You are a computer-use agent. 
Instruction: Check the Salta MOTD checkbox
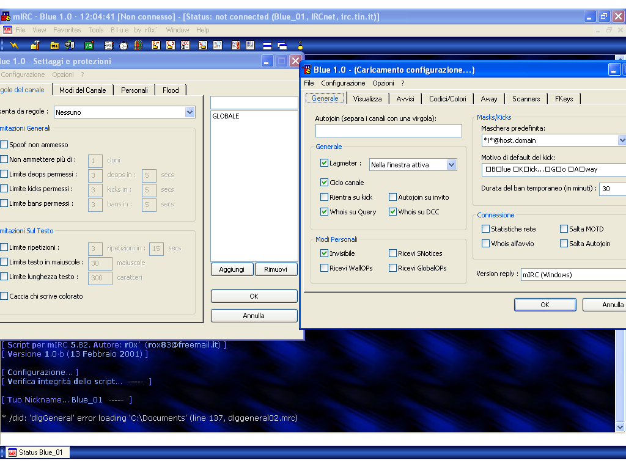564,229
